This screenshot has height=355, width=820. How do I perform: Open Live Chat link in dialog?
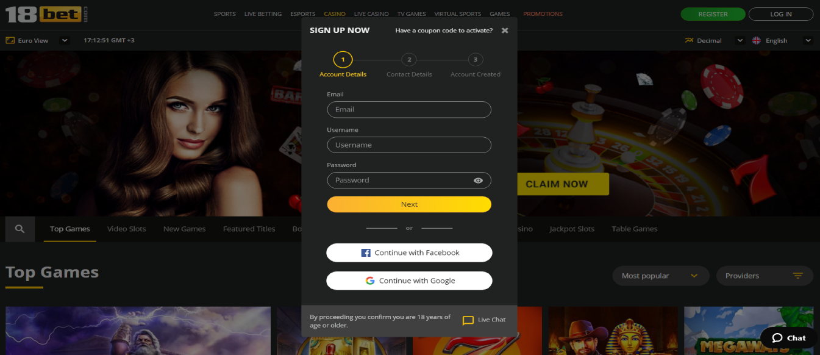click(484, 320)
